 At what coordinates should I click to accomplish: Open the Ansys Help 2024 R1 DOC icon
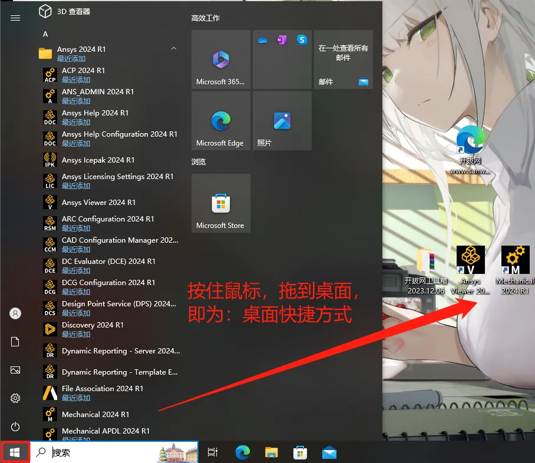pos(50,117)
